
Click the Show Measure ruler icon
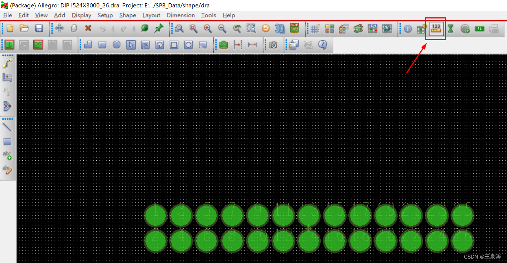coord(436,28)
